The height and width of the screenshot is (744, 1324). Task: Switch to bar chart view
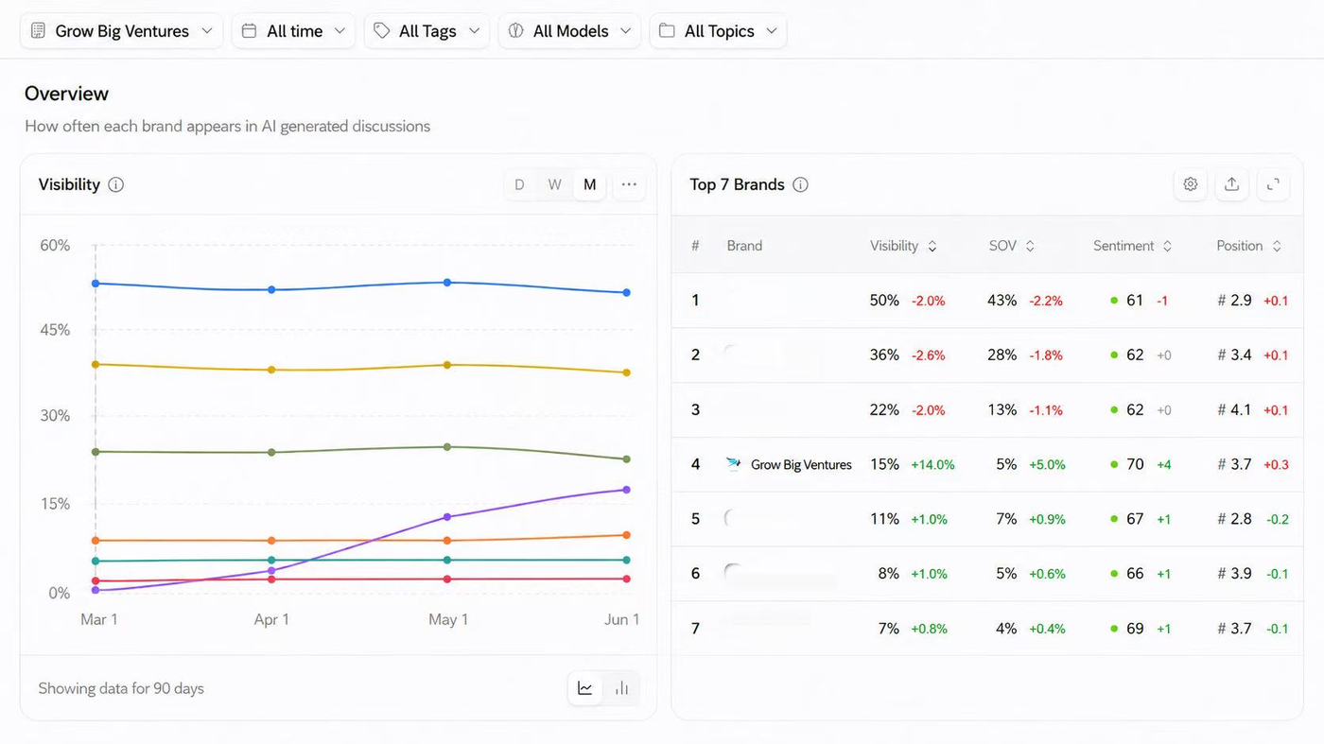621,688
